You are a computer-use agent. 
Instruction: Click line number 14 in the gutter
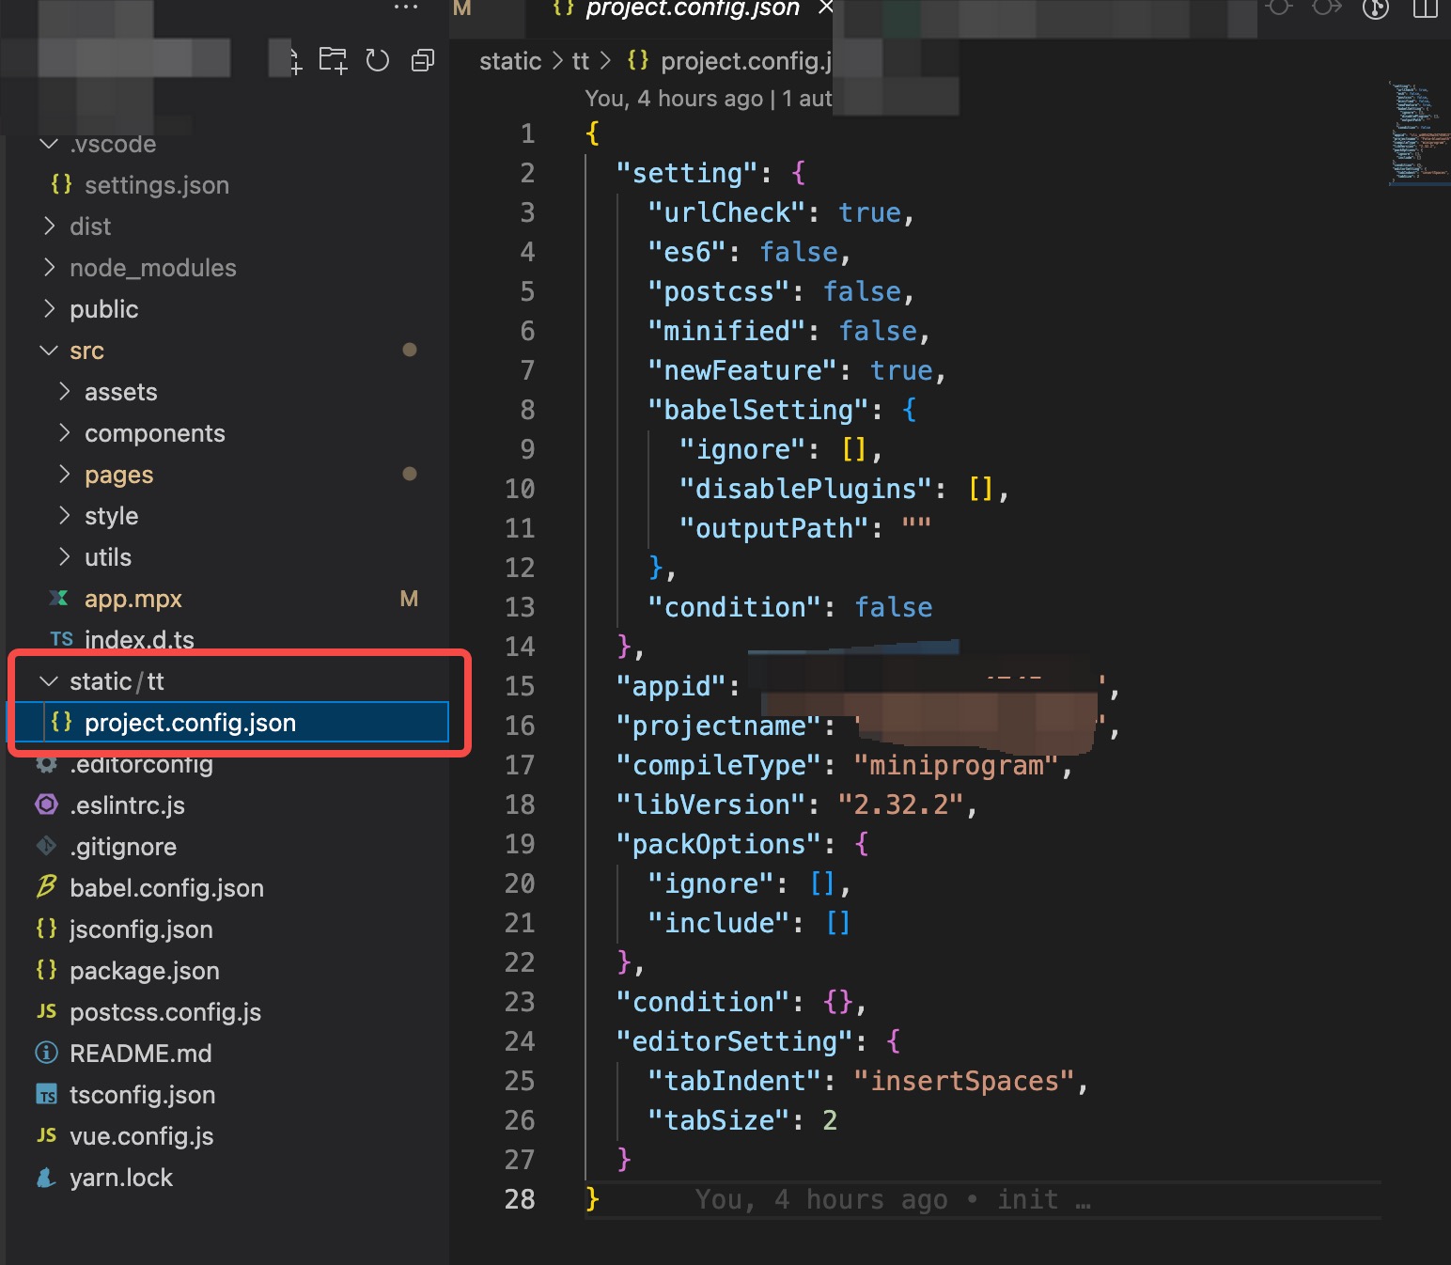click(x=520, y=647)
